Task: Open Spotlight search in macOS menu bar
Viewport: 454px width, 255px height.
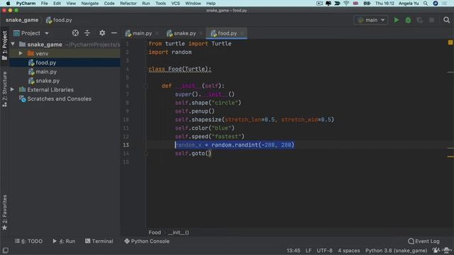Action: pyautogui.click(x=426, y=4)
